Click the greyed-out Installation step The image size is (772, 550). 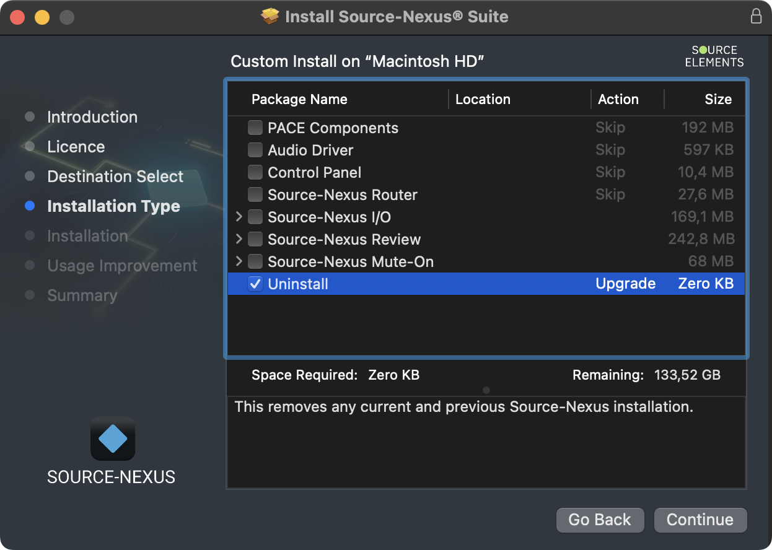87,236
